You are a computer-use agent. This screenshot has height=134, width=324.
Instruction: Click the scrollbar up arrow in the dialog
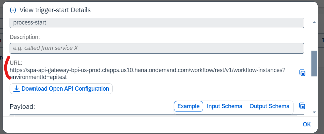pyautogui.click(x=314, y=22)
